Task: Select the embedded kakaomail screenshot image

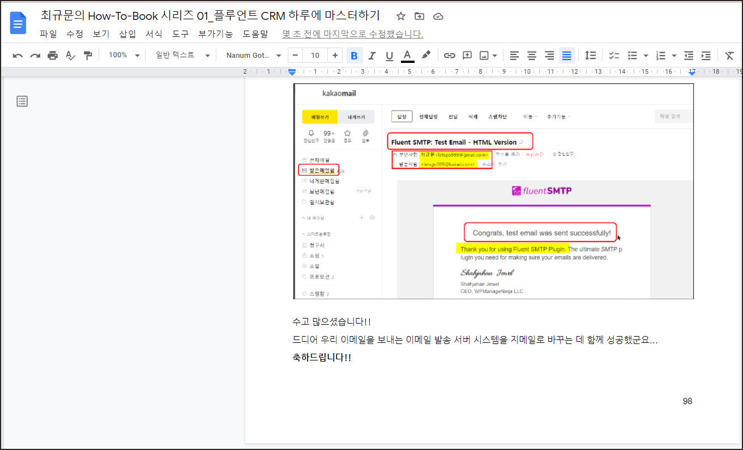Action: point(493,191)
